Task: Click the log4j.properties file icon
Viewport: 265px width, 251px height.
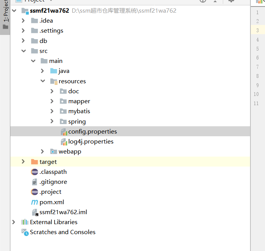Action: click(64, 142)
